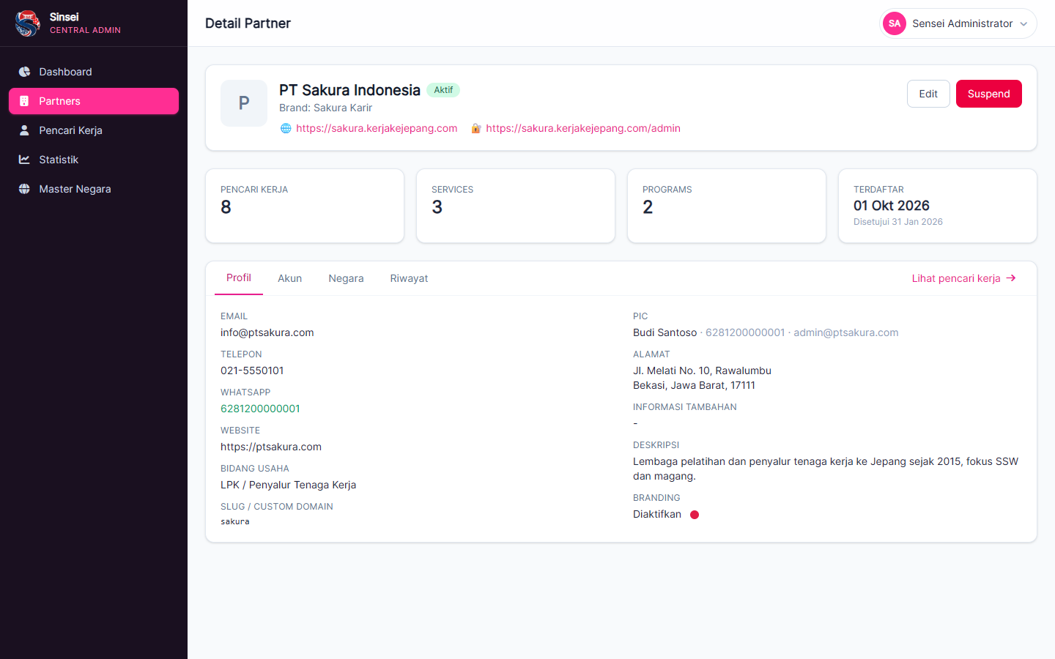Click the lock icon beside admin link
1055x659 pixels.
475,128
